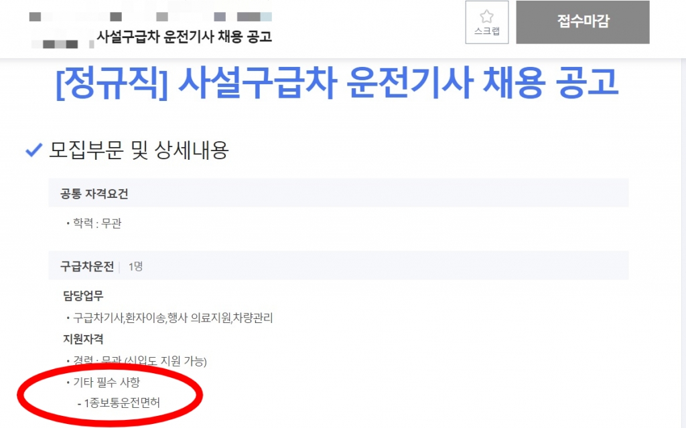Click the 경력 : 무관 (신입도 지원 가능) line
This screenshot has height=428, width=686.
tap(137, 361)
